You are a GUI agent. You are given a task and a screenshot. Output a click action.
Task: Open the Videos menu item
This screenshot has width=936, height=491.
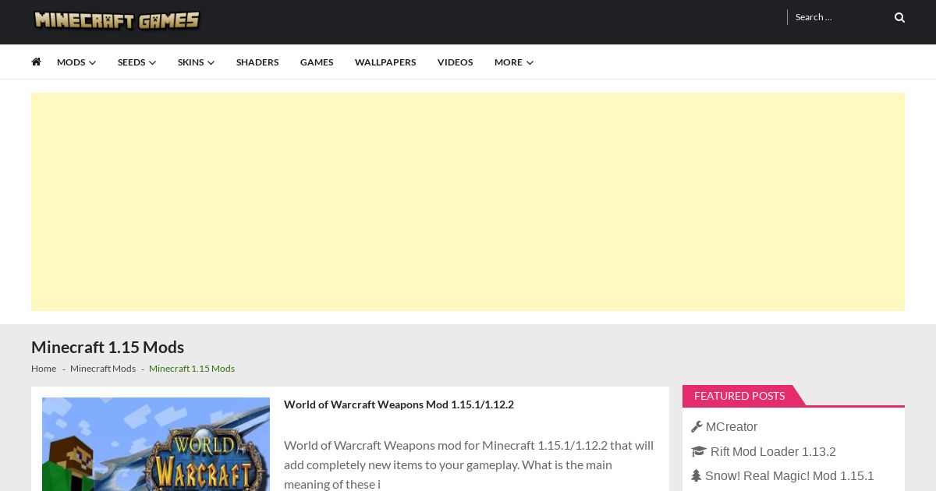tap(455, 62)
